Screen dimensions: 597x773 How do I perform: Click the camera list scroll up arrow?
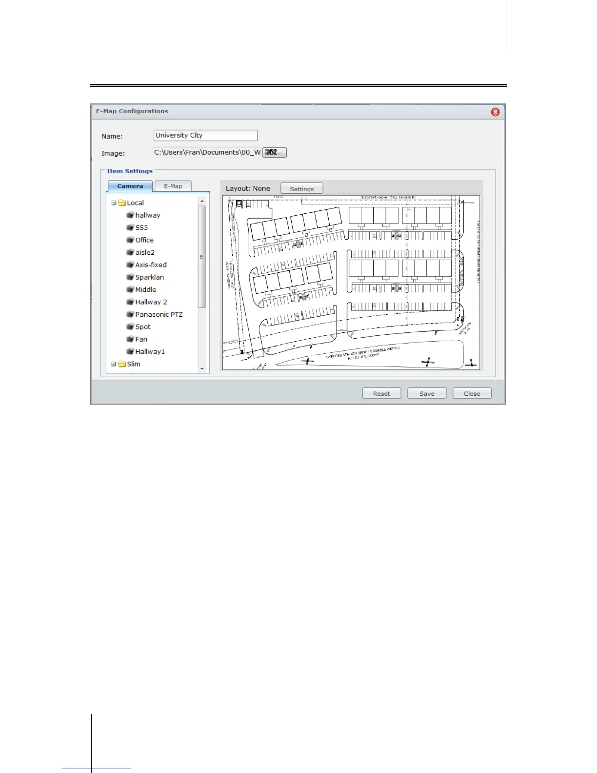202,201
